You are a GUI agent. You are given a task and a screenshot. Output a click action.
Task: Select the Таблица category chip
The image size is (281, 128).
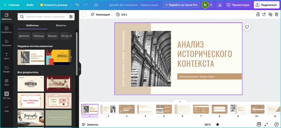coord(38,36)
